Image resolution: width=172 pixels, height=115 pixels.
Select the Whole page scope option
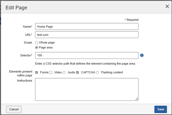pos(37,43)
